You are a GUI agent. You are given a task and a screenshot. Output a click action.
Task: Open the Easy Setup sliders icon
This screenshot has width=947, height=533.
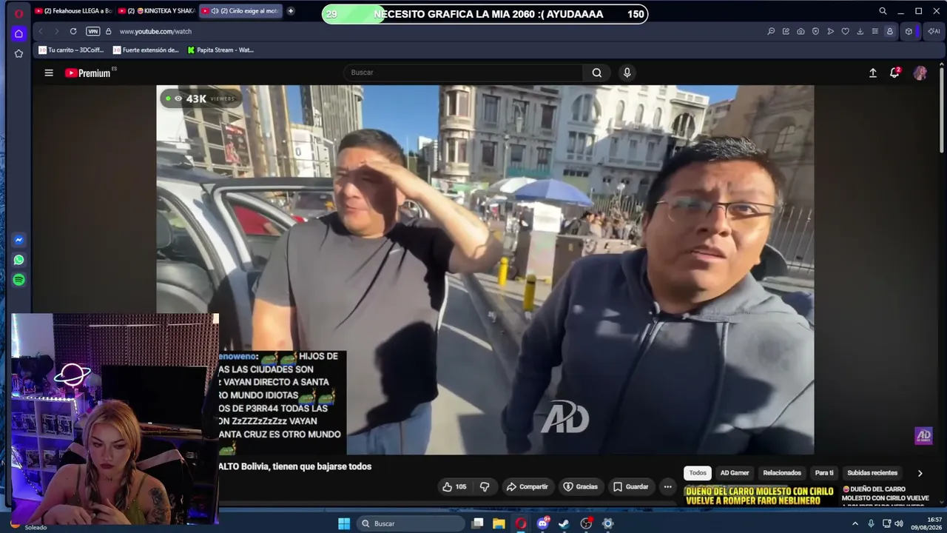coord(874,31)
